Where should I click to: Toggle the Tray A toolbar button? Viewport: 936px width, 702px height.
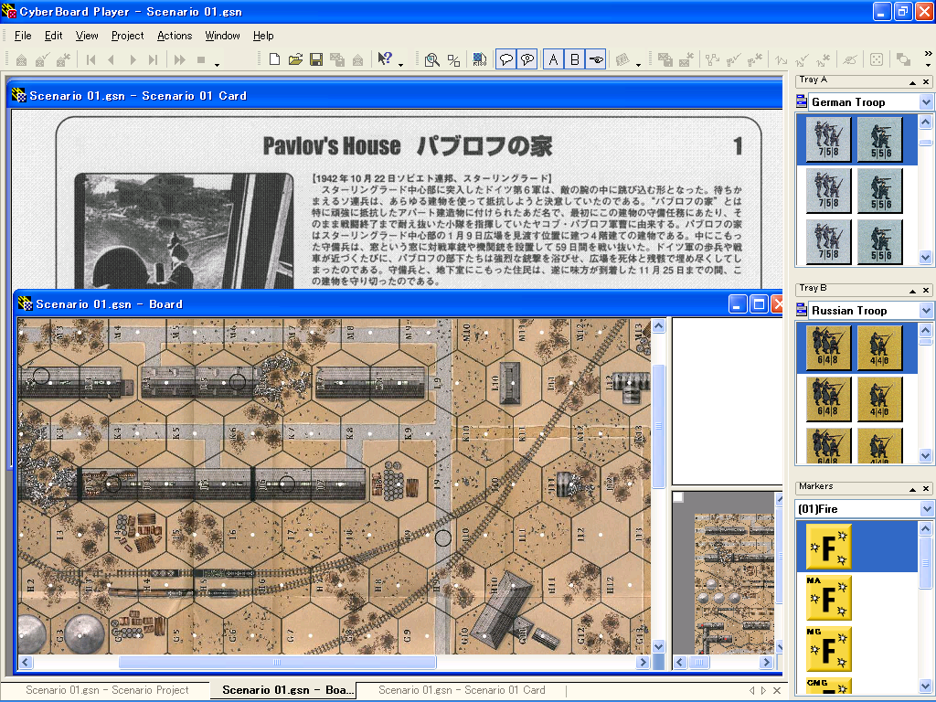tap(553, 60)
